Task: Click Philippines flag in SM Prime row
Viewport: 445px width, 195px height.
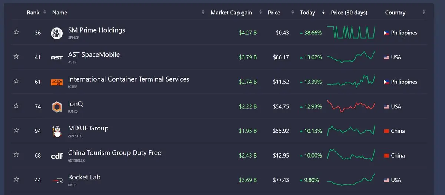Action: click(386, 33)
